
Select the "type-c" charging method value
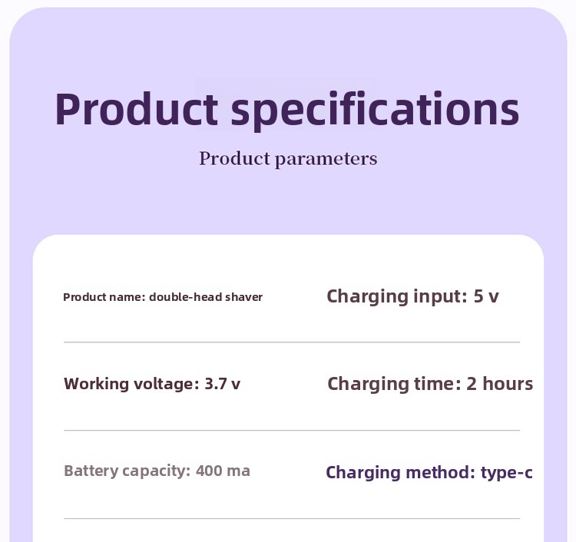507,472
